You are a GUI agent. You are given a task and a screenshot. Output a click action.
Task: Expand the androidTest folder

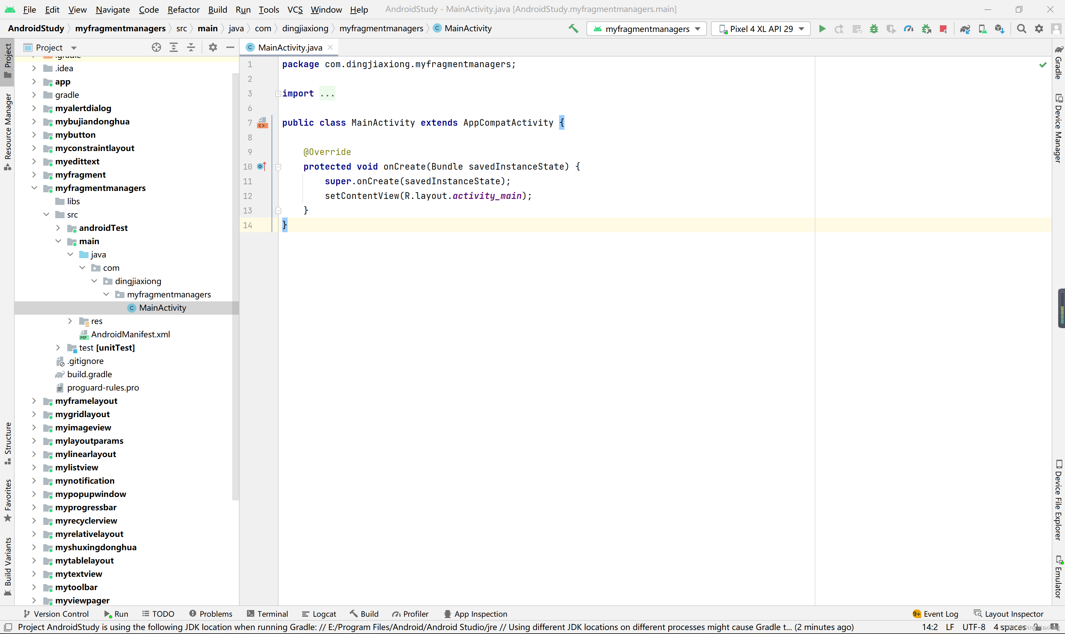tap(58, 228)
